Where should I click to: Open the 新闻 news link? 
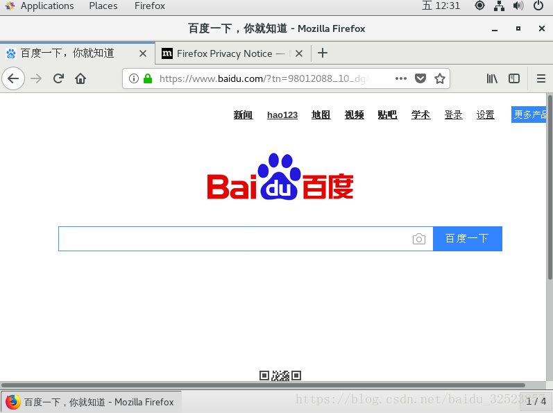pos(243,115)
